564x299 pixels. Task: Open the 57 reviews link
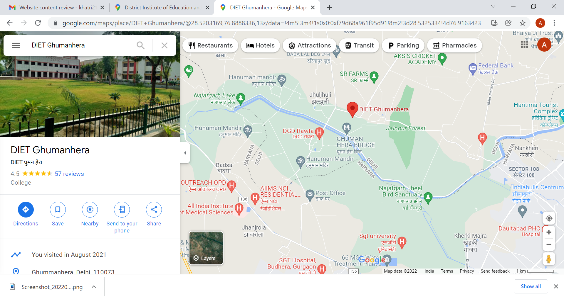pyautogui.click(x=69, y=174)
